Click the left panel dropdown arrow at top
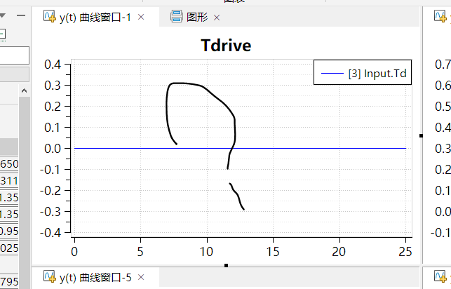 [x=2, y=15]
